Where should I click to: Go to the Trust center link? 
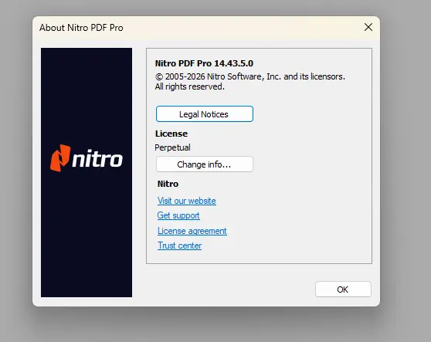pos(179,245)
